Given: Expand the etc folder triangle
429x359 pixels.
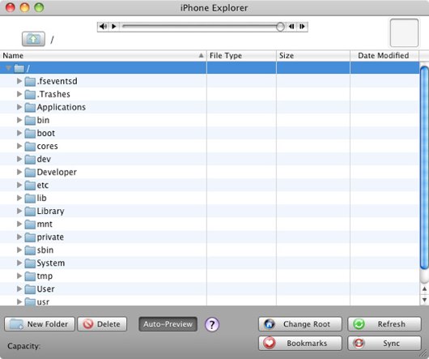Looking at the screenshot, I should [19, 185].
